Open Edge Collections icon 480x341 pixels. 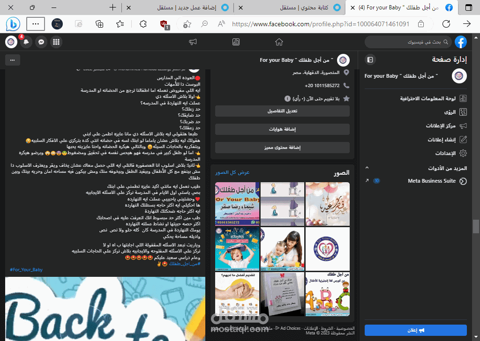pyautogui.click(x=99, y=24)
